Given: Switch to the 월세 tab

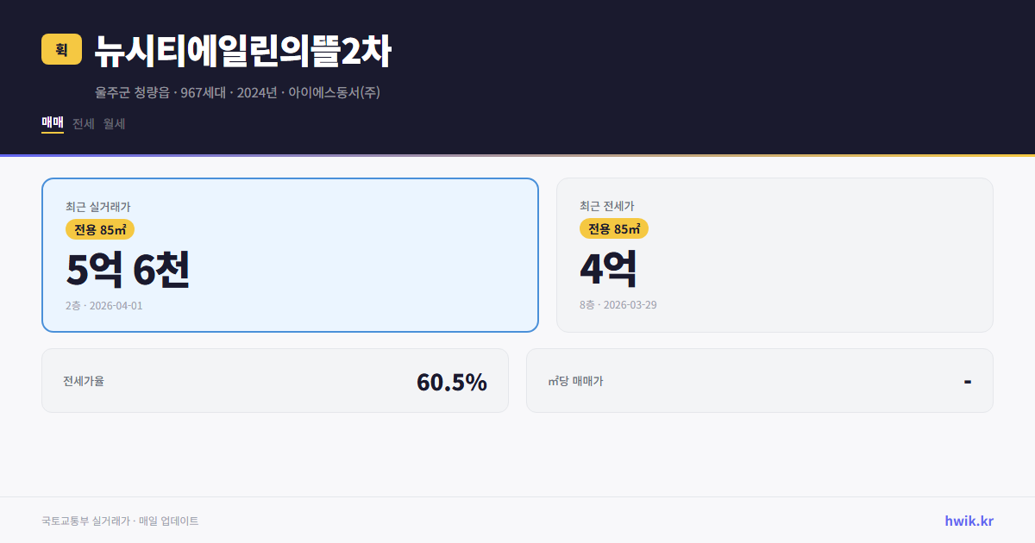Looking at the screenshot, I should pyautogui.click(x=113, y=123).
